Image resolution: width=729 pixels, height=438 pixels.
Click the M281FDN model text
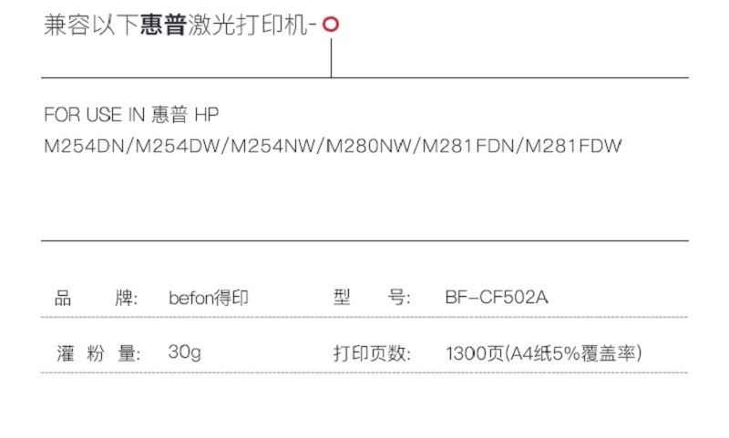pos(468,147)
